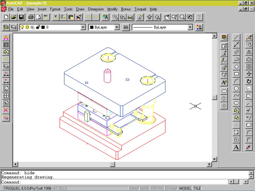Select the Circle draw tool
The width and height of the screenshot is (255, 191).
236,88
